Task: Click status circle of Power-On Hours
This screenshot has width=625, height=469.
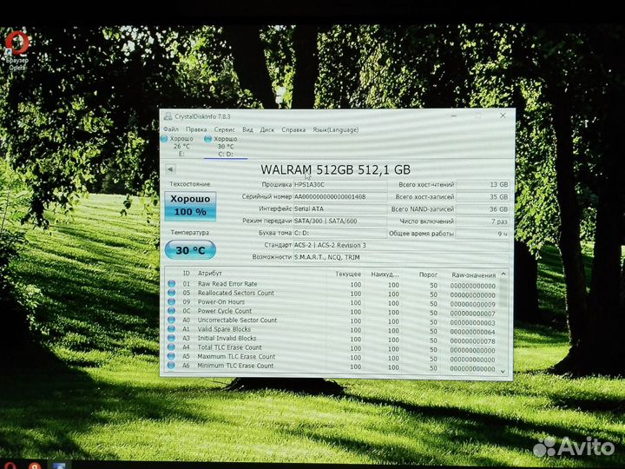Action: click(171, 302)
